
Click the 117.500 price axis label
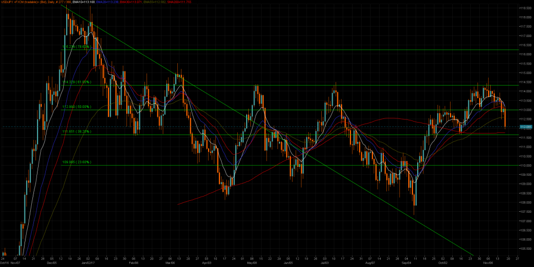click(x=526, y=27)
